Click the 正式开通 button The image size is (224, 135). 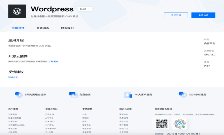[x=176, y=15]
